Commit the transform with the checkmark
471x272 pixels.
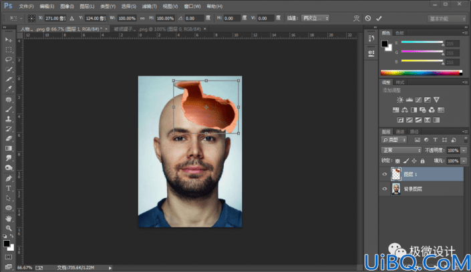pyautogui.click(x=379, y=18)
